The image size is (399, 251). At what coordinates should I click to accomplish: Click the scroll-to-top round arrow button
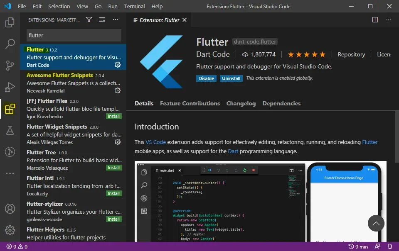click(x=376, y=223)
